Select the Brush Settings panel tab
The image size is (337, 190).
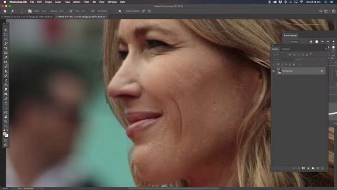click(290, 35)
